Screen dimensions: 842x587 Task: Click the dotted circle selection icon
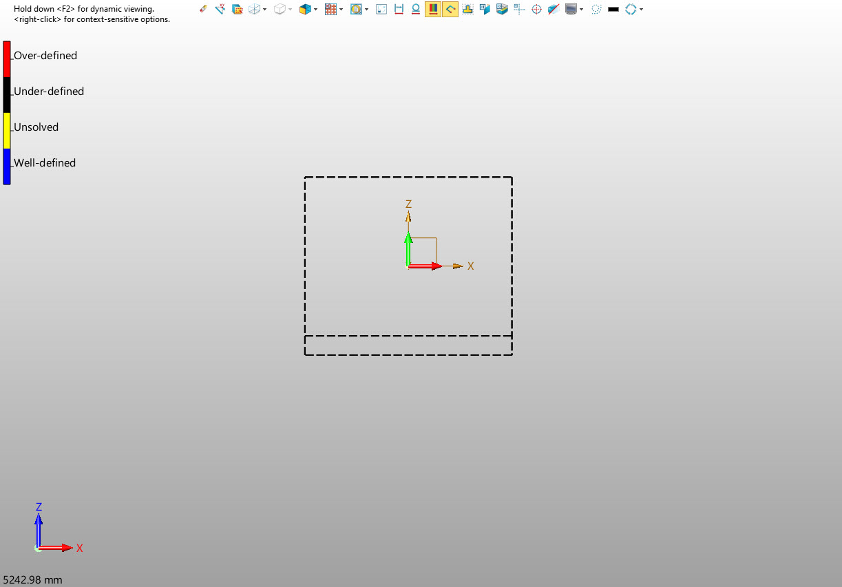(x=596, y=9)
